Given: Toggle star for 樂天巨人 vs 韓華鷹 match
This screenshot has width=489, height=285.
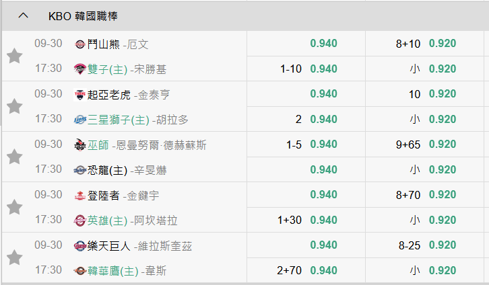Looking at the screenshot, I should (x=14, y=257).
